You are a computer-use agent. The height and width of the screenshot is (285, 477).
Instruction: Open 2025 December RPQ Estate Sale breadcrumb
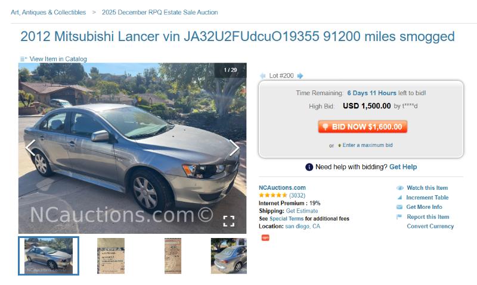click(x=160, y=12)
